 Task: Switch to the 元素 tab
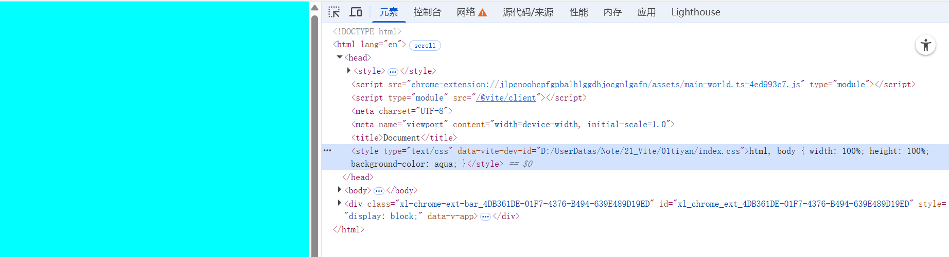click(389, 12)
